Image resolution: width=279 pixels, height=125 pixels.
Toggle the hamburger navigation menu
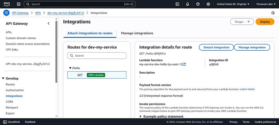pyautogui.click(x=7, y=13)
